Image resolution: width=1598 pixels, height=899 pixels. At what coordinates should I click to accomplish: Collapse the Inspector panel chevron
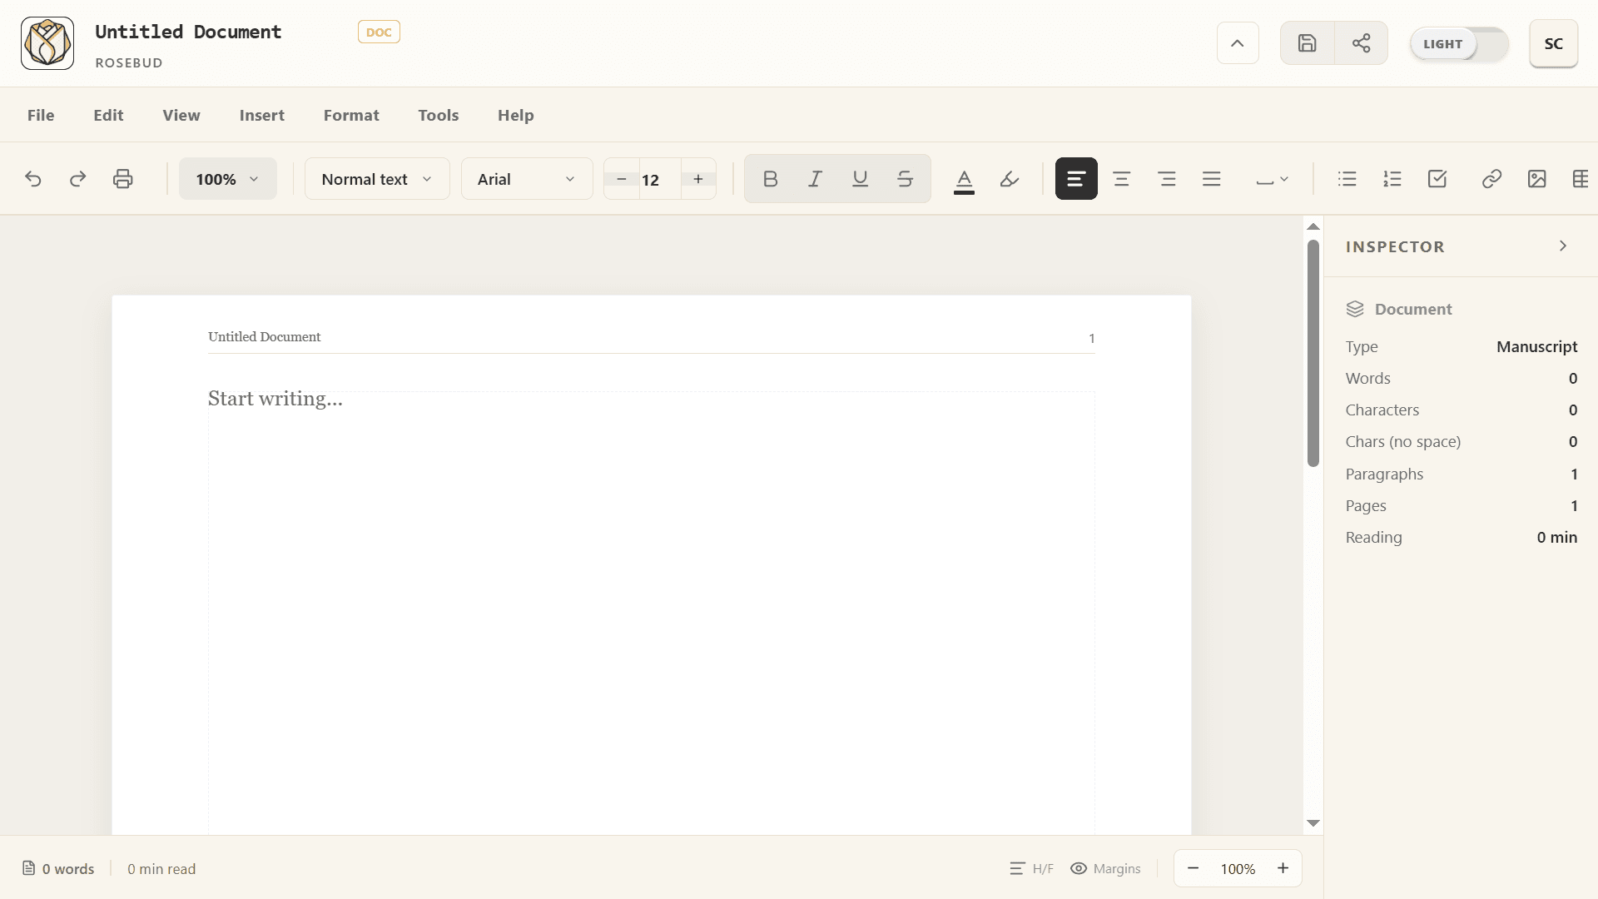1563,246
